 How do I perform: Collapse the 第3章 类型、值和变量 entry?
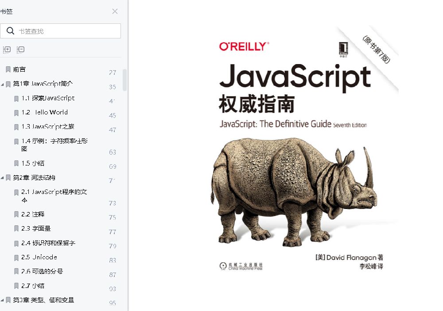3,300
